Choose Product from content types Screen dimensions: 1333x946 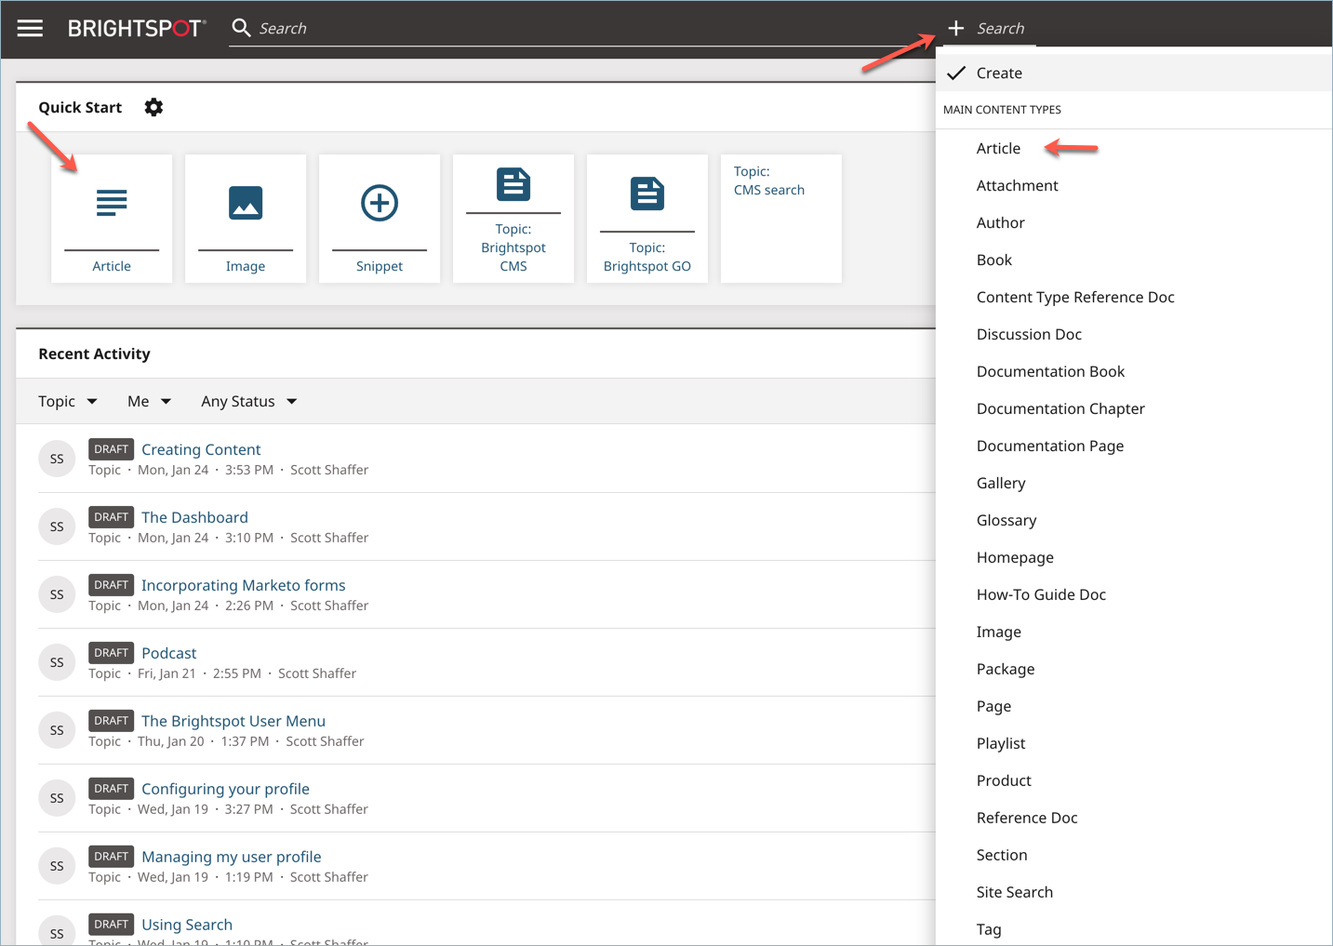[x=1004, y=780]
